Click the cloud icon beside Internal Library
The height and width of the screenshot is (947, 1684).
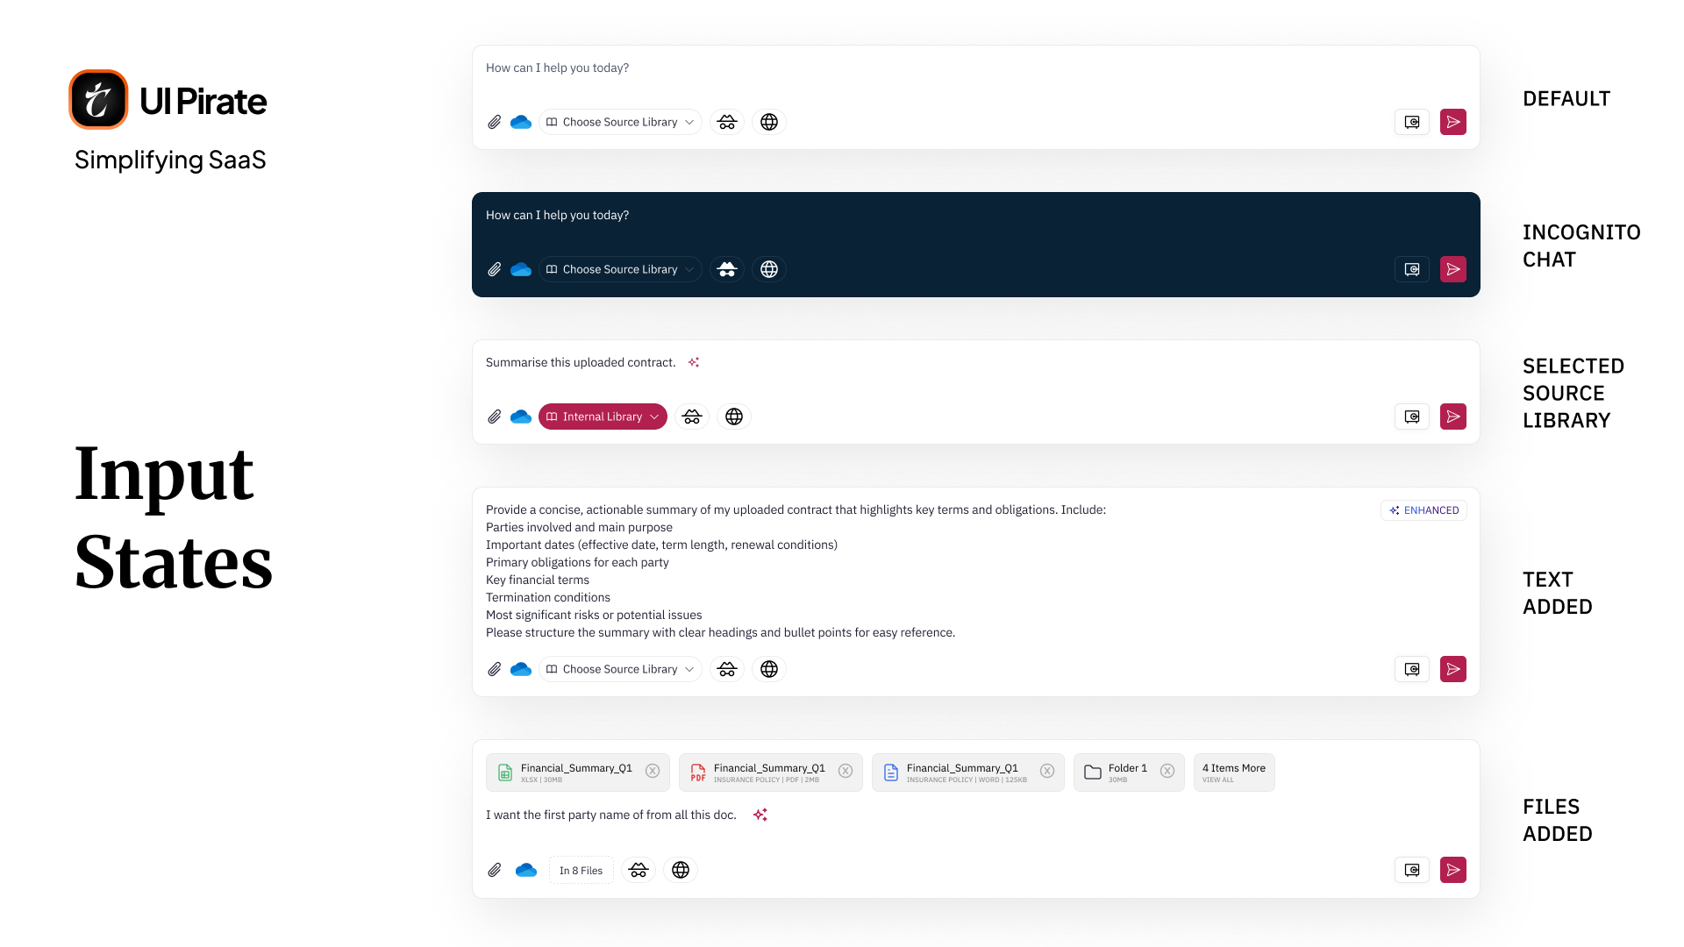pos(521,417)
